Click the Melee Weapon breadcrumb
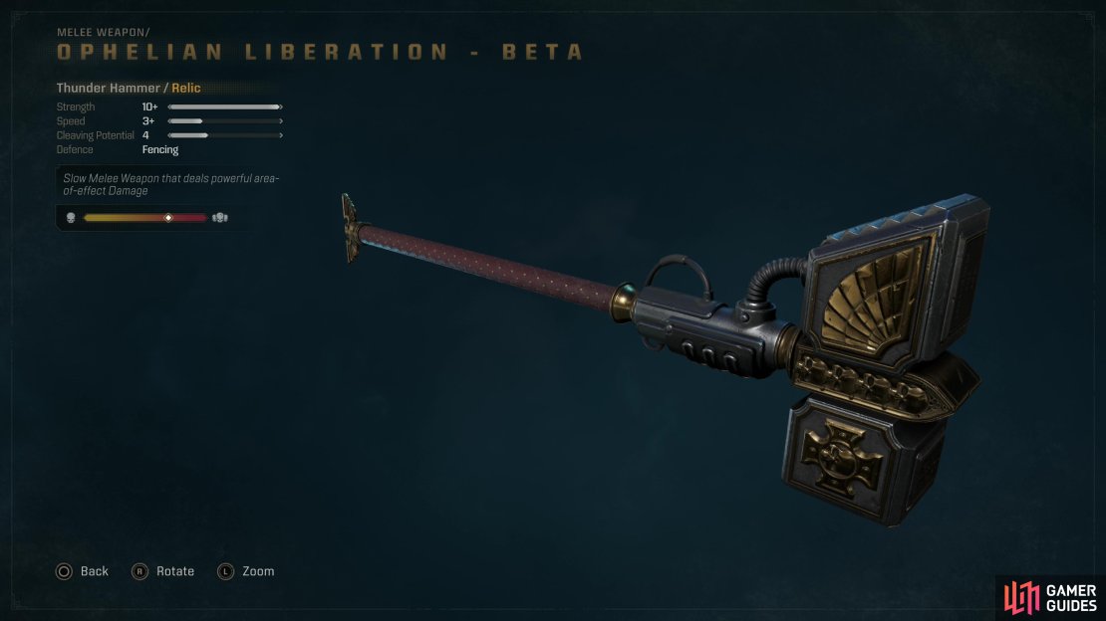 103,33
